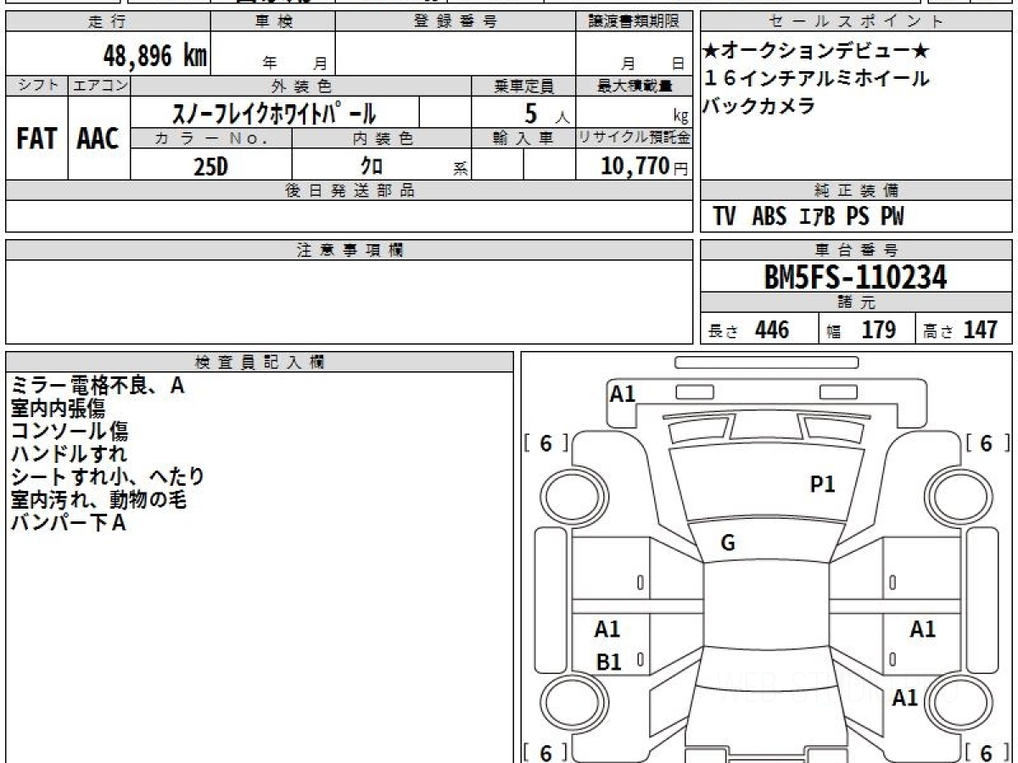Click the 登録番号 header cell
1018x763 pixels.
click(x=456, y=22)
